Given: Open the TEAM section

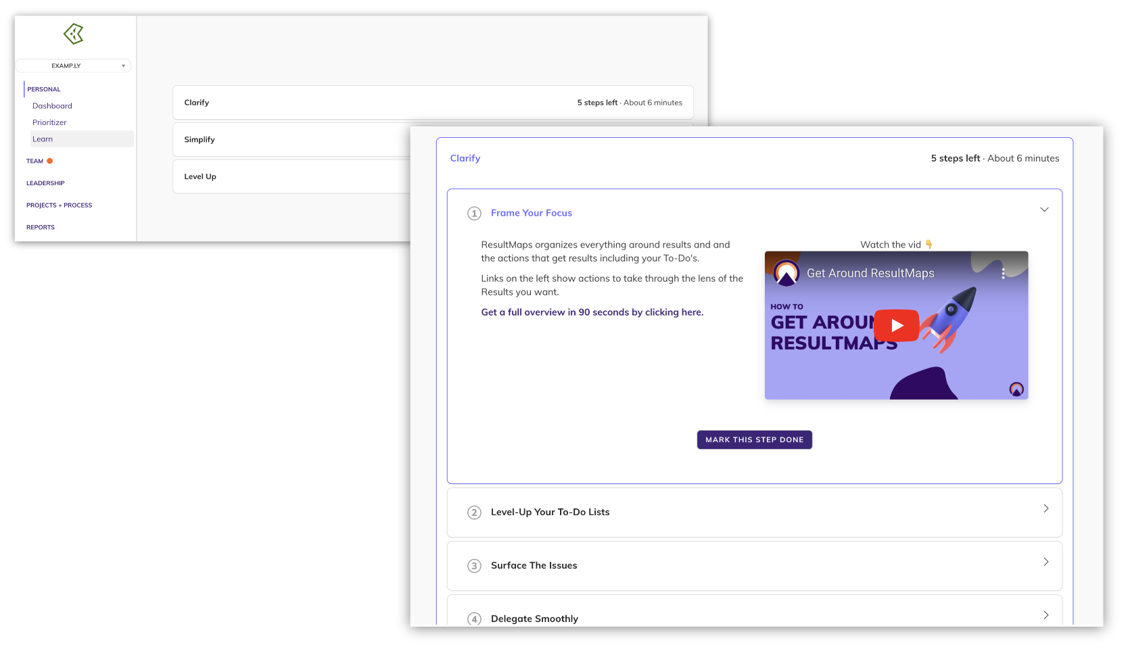Looking at the screenshot, I should point(34,161).
